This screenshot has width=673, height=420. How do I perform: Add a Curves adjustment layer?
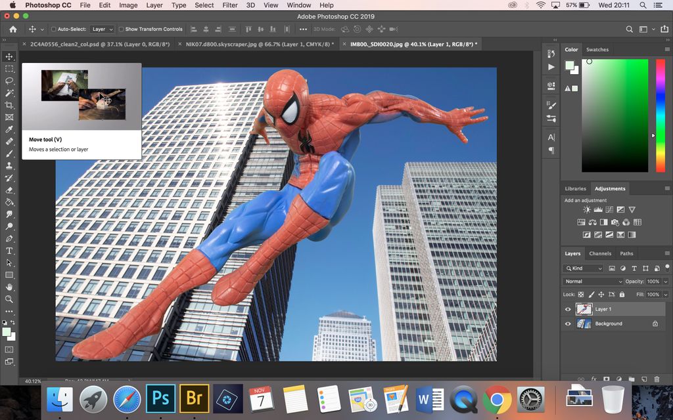coord(609,209)
